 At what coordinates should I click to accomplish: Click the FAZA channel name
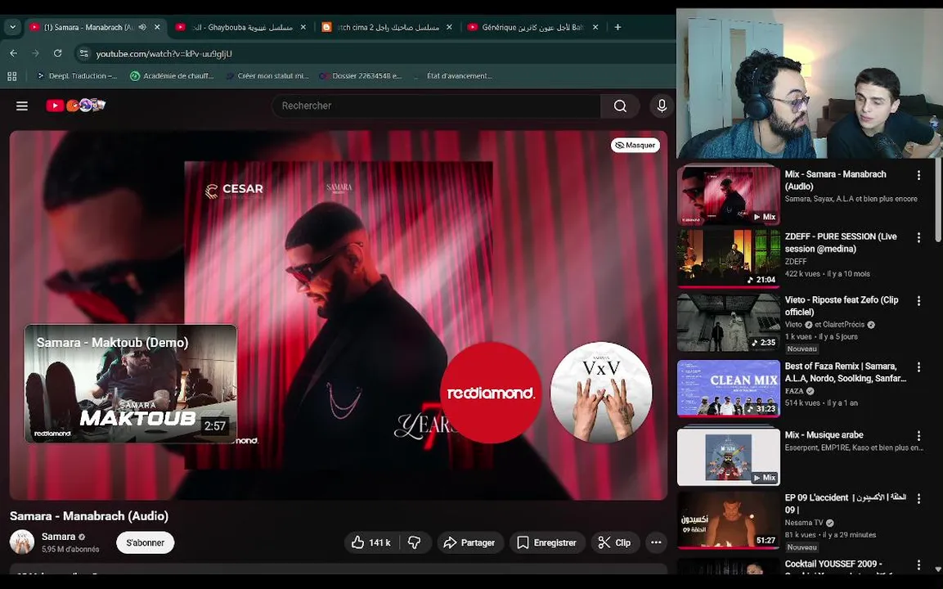pos(794,391)
